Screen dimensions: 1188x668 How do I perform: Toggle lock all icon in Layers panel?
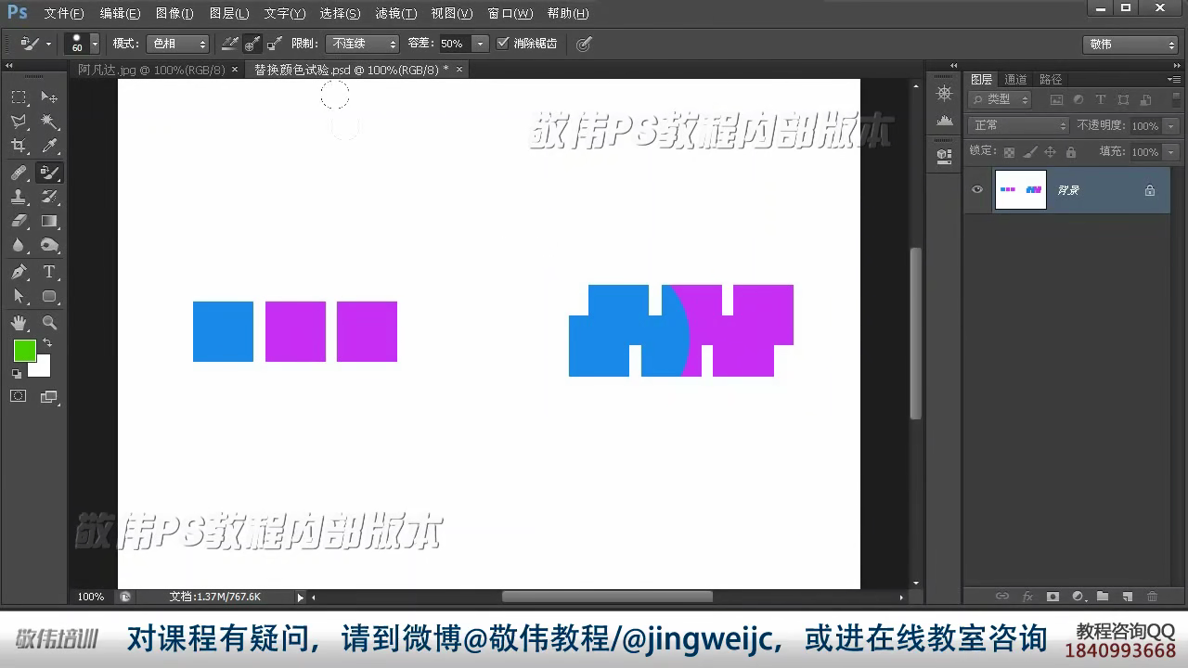click(x=1071, y=152)
